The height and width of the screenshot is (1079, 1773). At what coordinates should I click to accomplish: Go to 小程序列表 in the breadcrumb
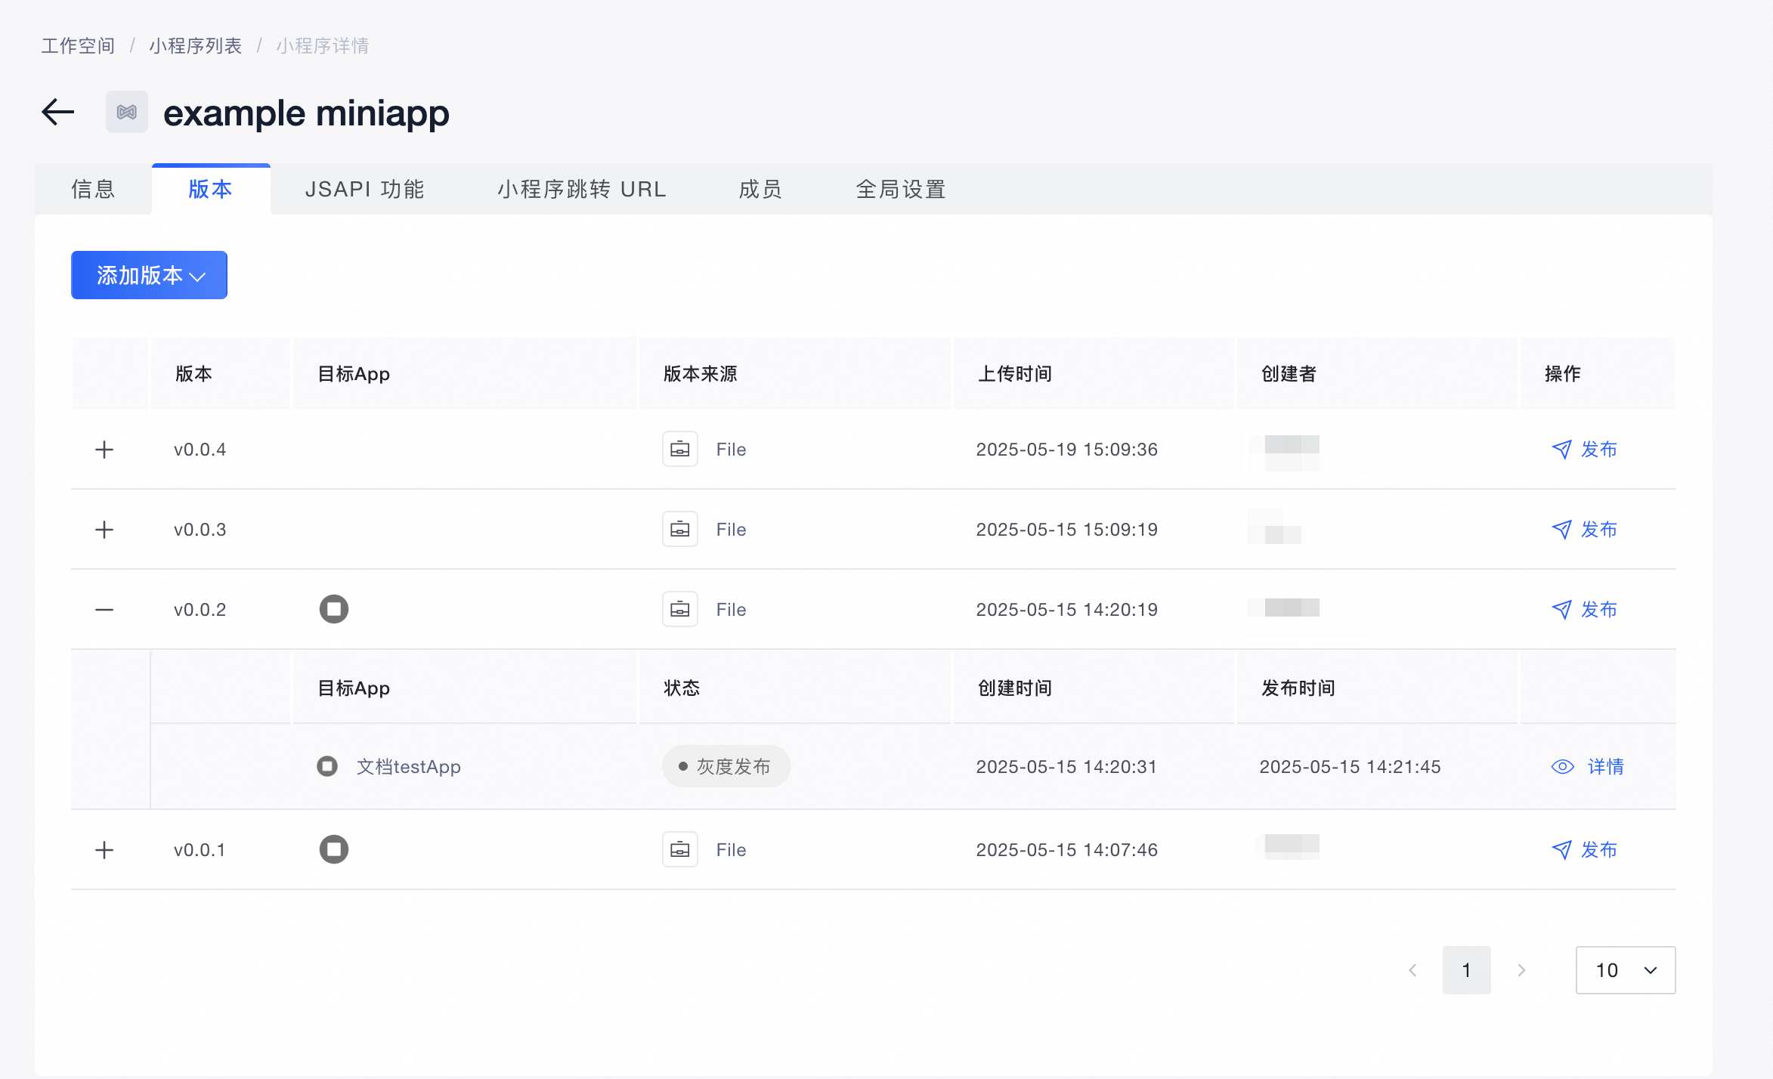[x=195, y=46]
